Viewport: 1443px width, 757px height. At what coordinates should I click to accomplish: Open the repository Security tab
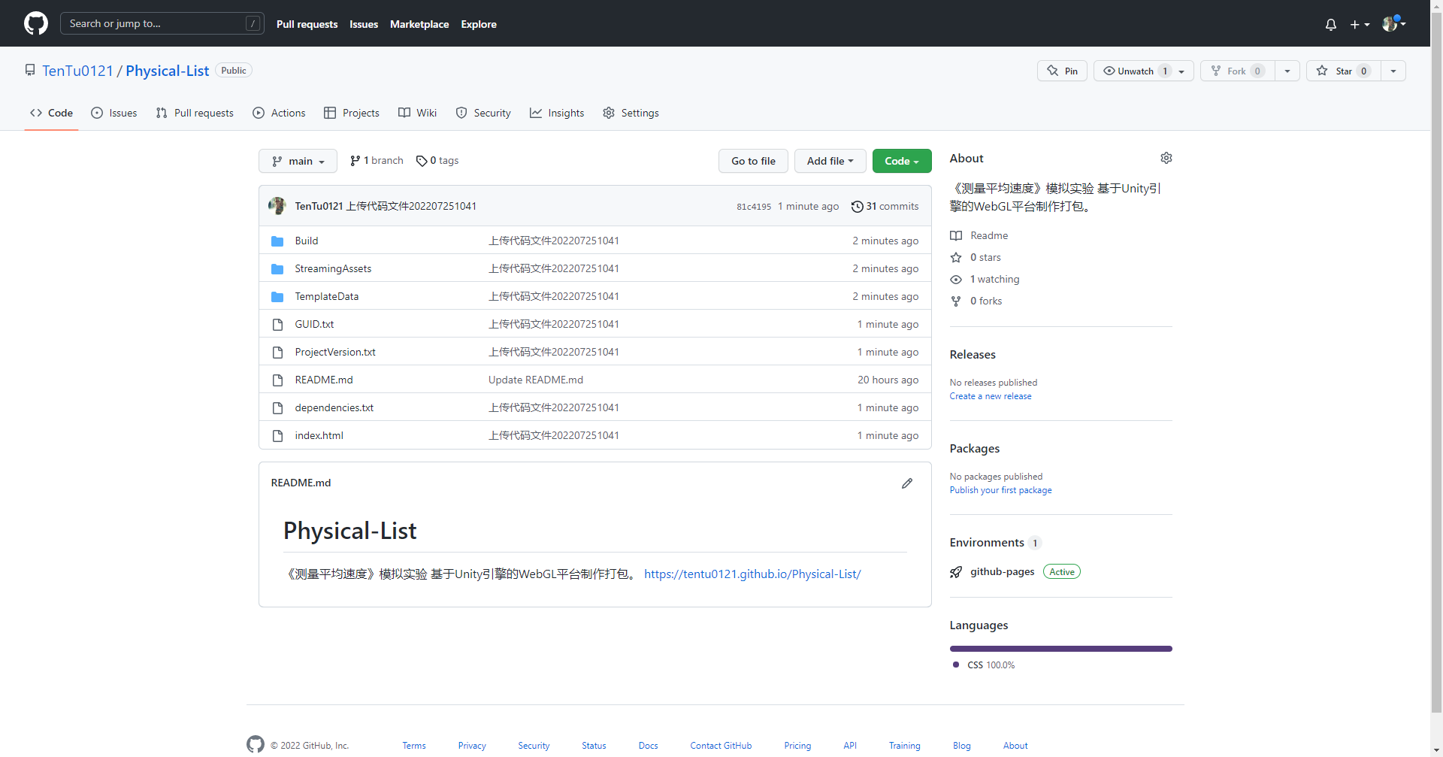coord(483,113)
